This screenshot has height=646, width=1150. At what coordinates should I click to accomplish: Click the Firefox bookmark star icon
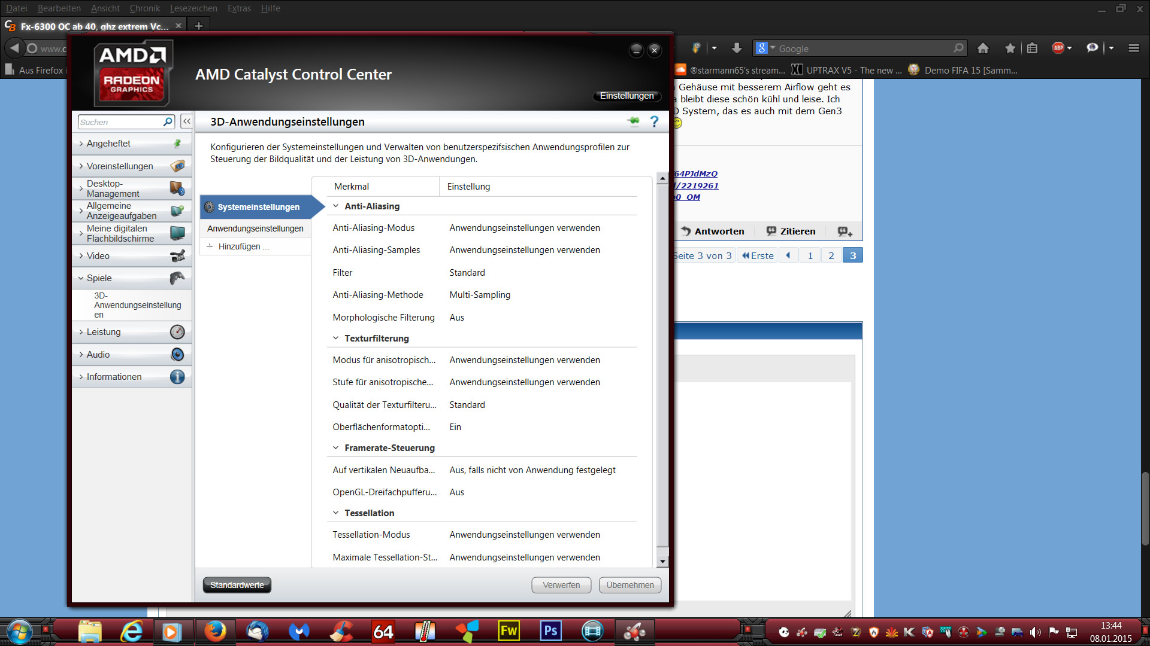click(x=1010, y=48)
